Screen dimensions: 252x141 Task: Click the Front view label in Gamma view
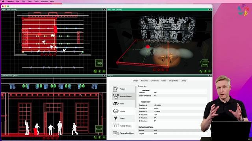pos(99,129)
